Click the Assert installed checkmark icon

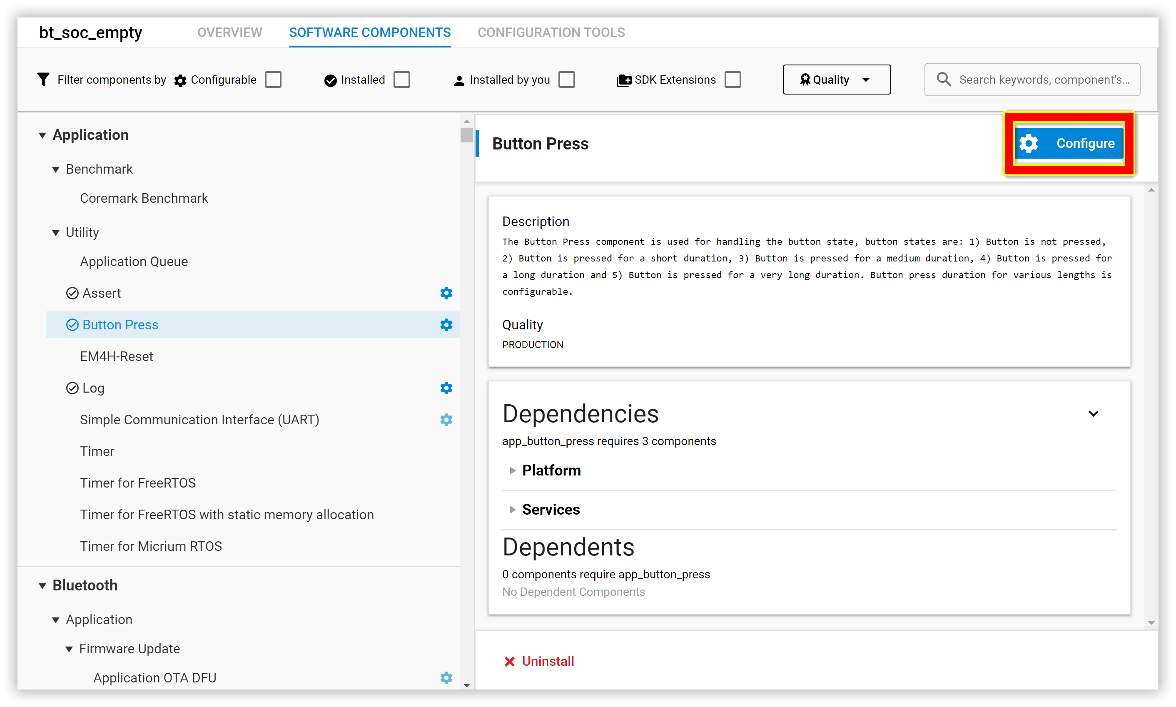click(x=72, y=293)
